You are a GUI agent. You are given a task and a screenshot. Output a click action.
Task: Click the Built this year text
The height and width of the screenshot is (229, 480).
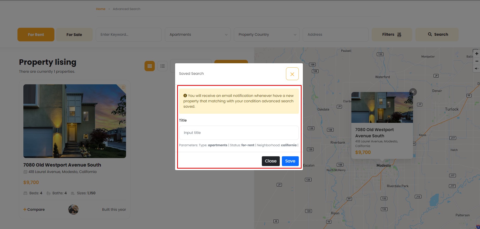pyautogui.click(x=114, y=209)
